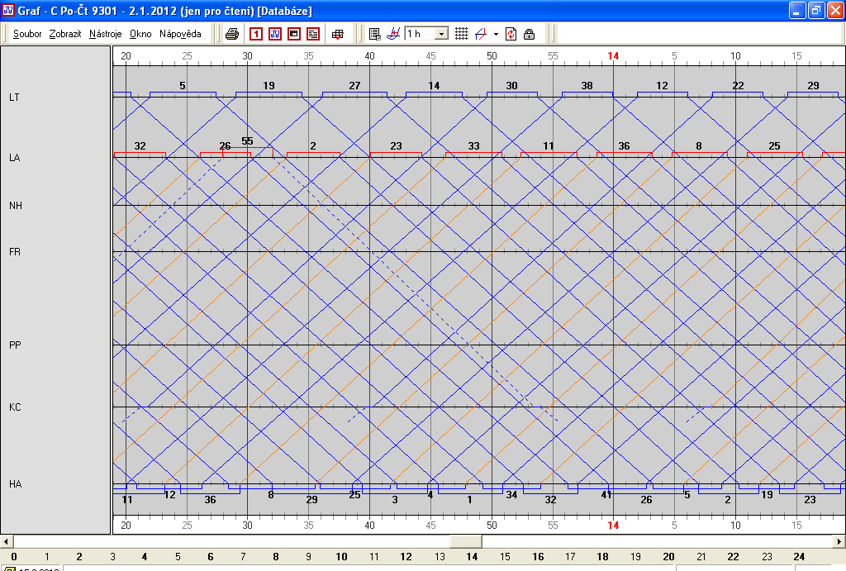Select hour 16 in the bottom hour ruler
This screenshot has height=571, width=846.
pos(538,556)
